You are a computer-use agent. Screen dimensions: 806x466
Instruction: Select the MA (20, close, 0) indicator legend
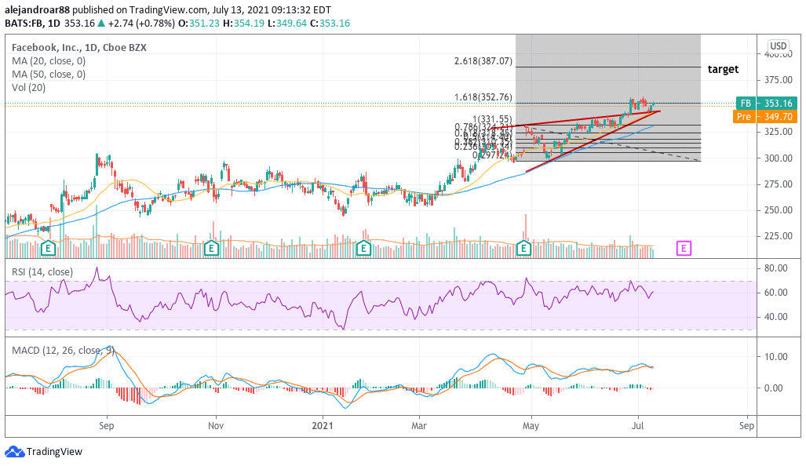49,60
